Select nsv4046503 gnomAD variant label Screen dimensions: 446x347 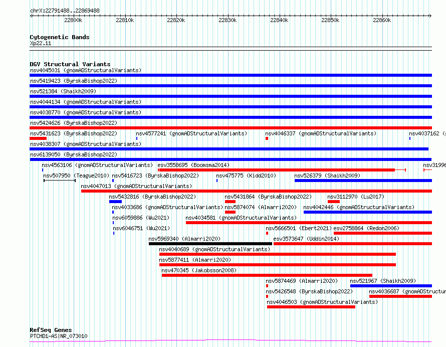click(x=322, y=302)
